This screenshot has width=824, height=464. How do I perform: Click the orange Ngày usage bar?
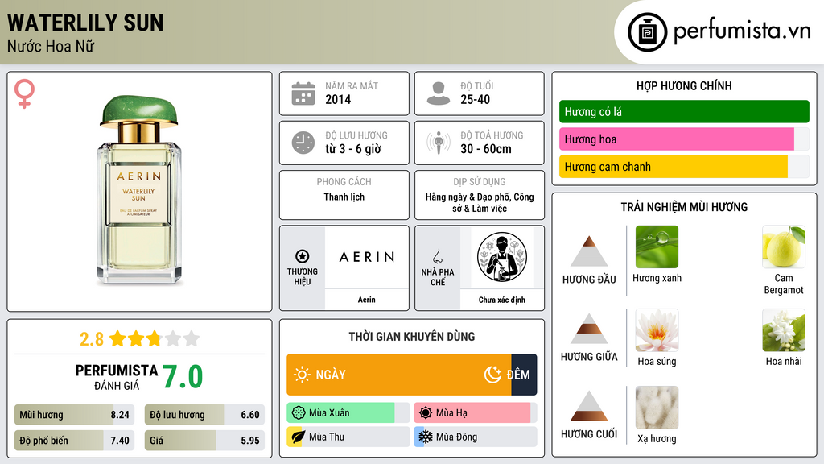(399, 375)
